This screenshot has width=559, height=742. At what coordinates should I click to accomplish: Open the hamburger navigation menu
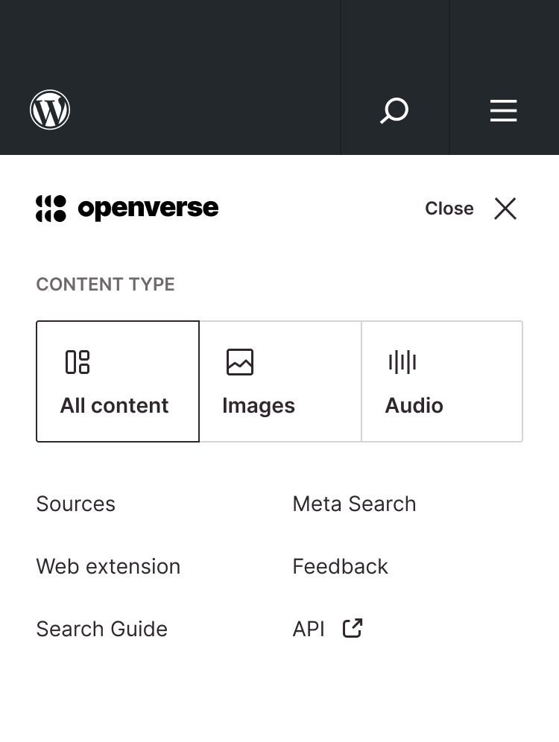click(503, 110)
